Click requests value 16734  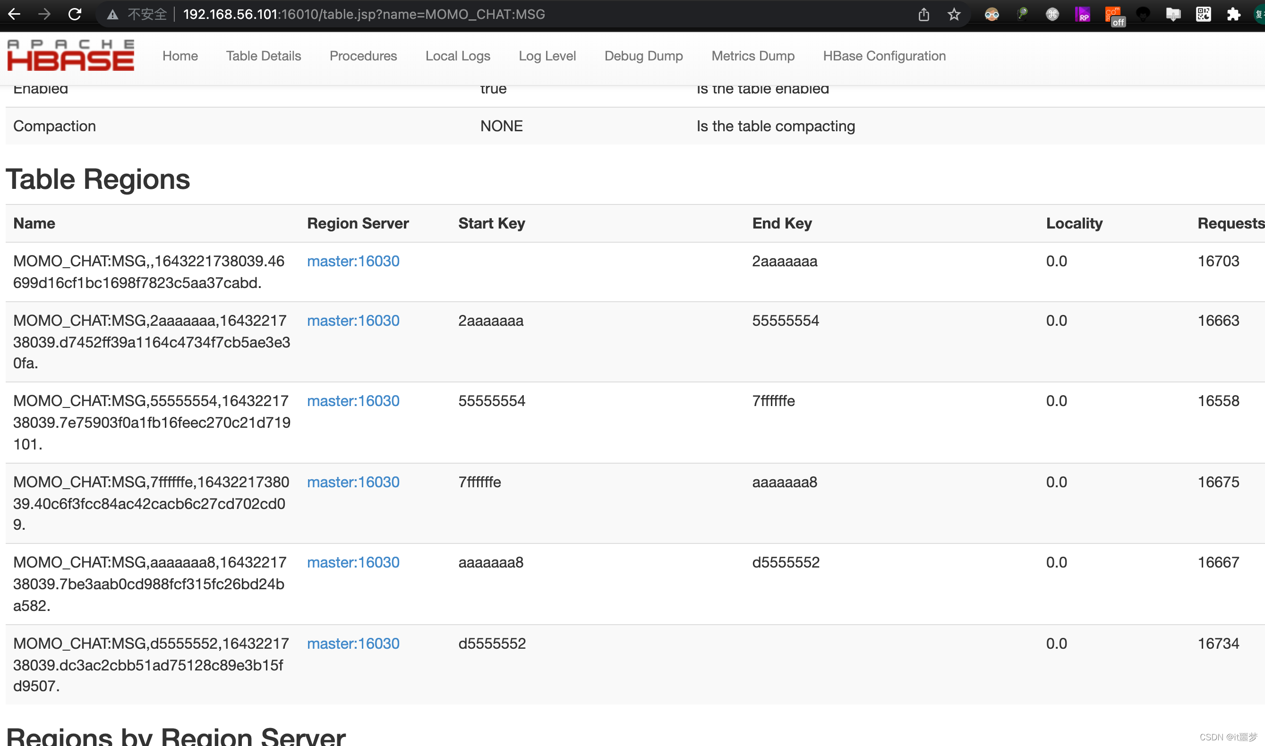click(1218, 644)
